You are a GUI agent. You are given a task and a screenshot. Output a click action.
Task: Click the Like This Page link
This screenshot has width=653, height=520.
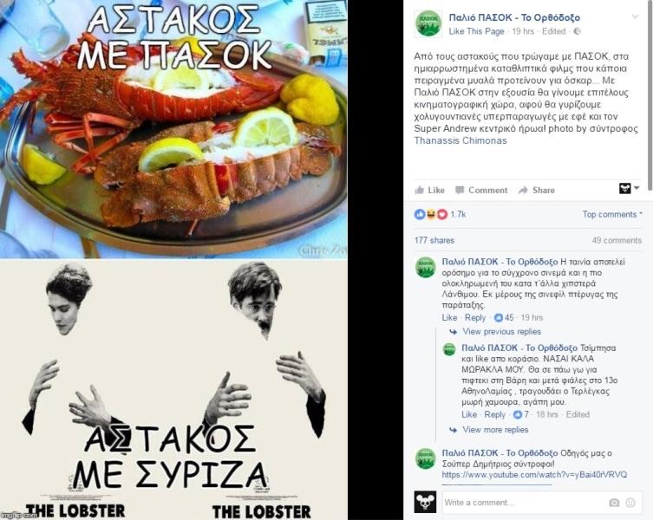(x=476, y=31)
